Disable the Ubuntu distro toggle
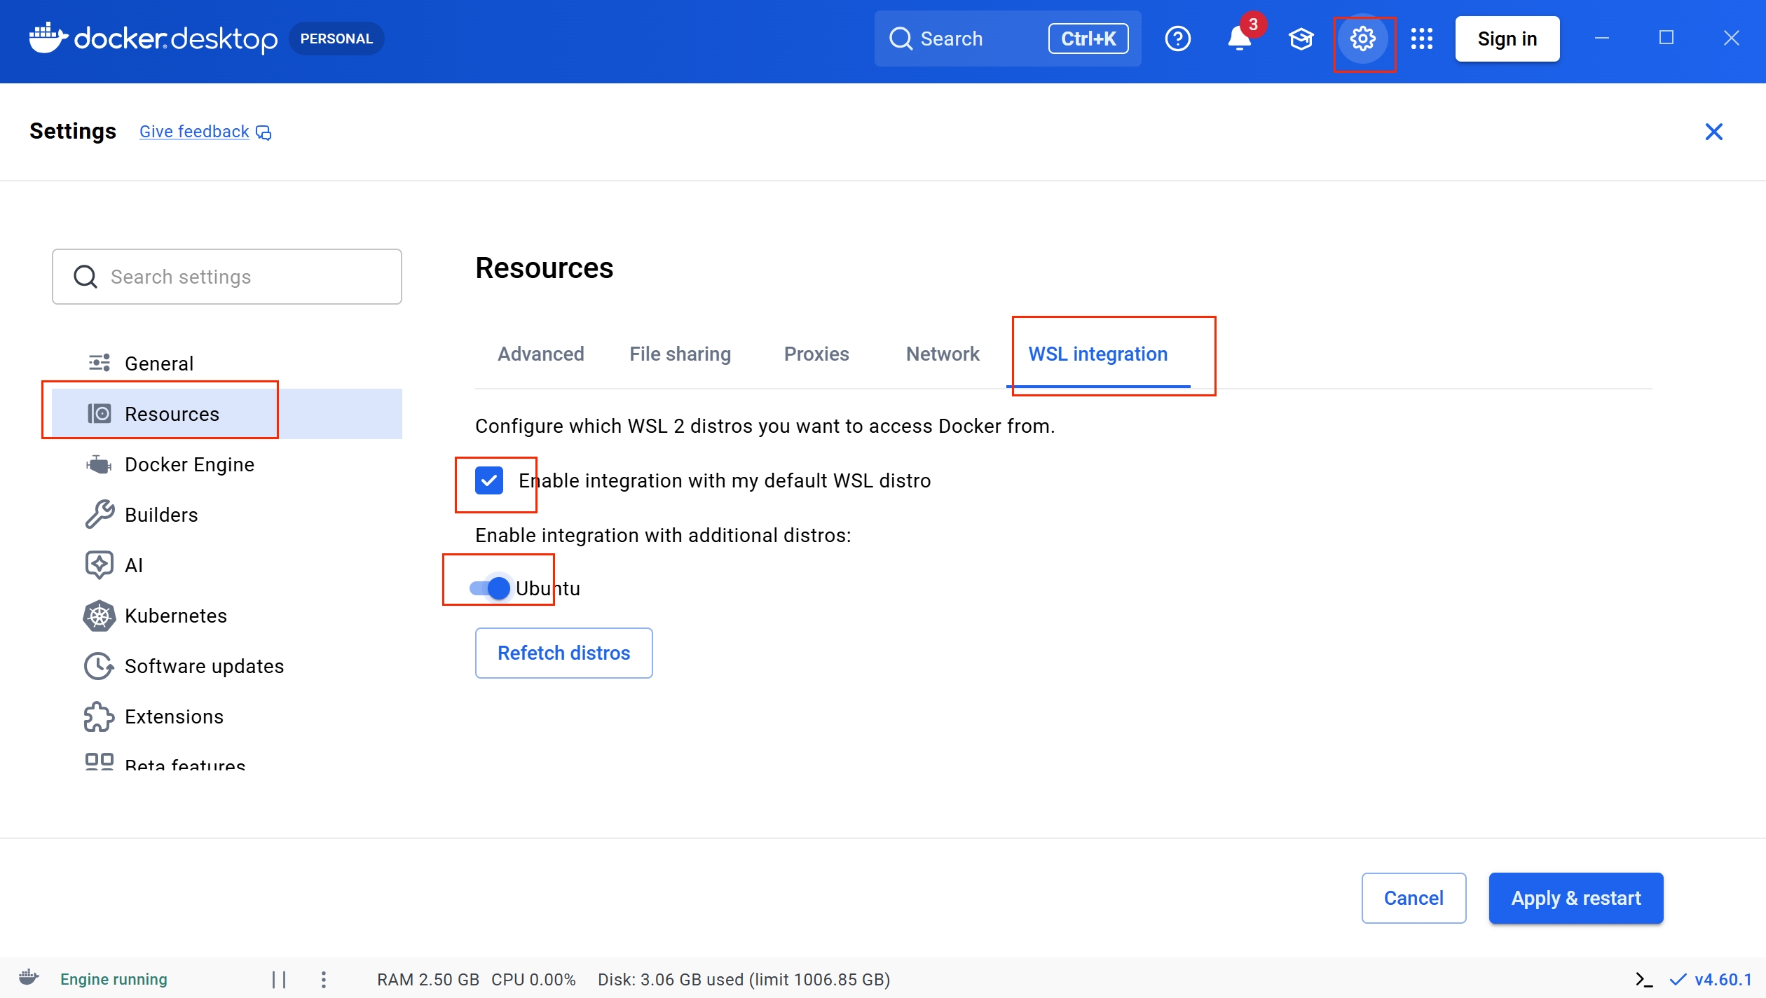The image size is (1766, 998). (489, 588)
